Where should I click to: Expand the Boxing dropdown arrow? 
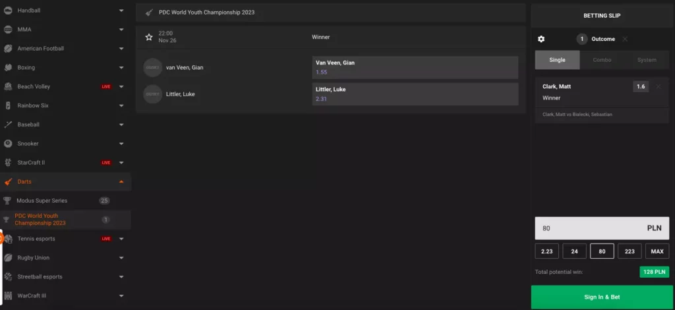121,68
